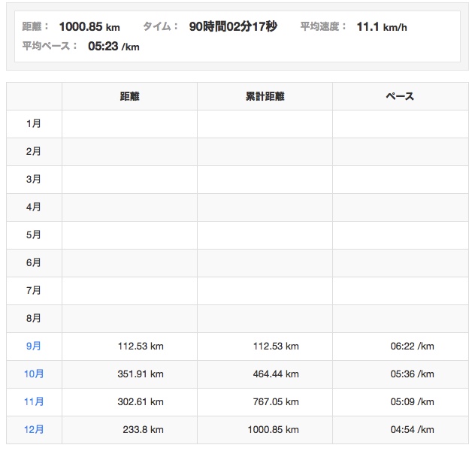Click the 2月 row label

click(x=33, y=151)
